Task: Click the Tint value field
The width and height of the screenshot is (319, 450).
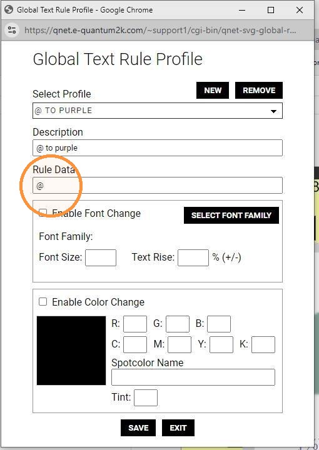Action: (146, 397)
